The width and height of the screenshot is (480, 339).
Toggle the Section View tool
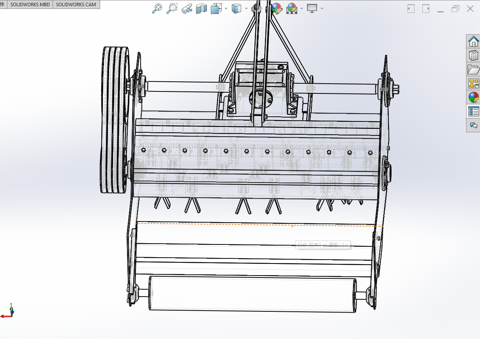pyautogui.click(x=201, y=9)
